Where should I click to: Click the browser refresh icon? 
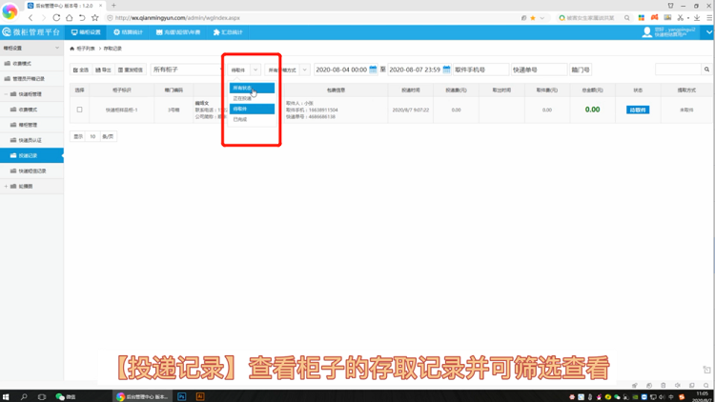(56, 18)
